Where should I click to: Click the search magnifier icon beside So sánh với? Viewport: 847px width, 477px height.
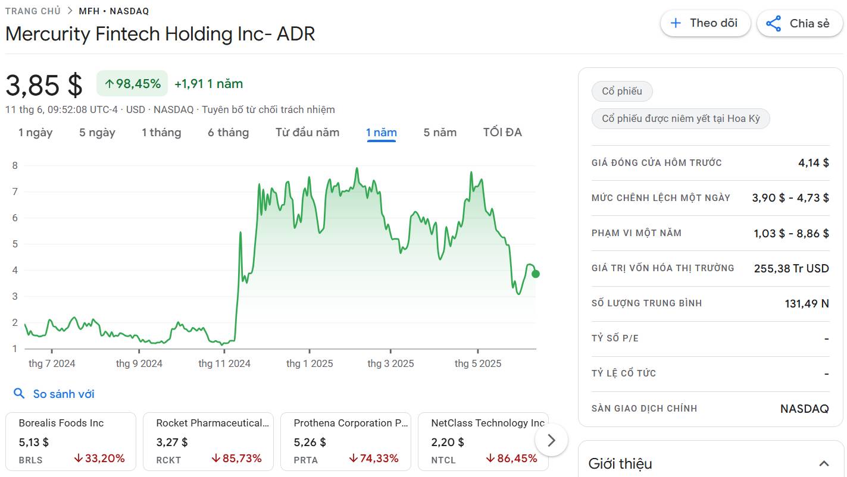pos(20,394)
